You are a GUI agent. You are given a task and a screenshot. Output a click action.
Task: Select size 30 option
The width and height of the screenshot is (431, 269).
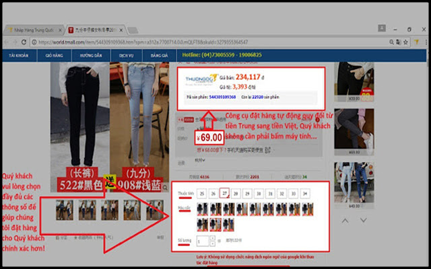(259, 194)
